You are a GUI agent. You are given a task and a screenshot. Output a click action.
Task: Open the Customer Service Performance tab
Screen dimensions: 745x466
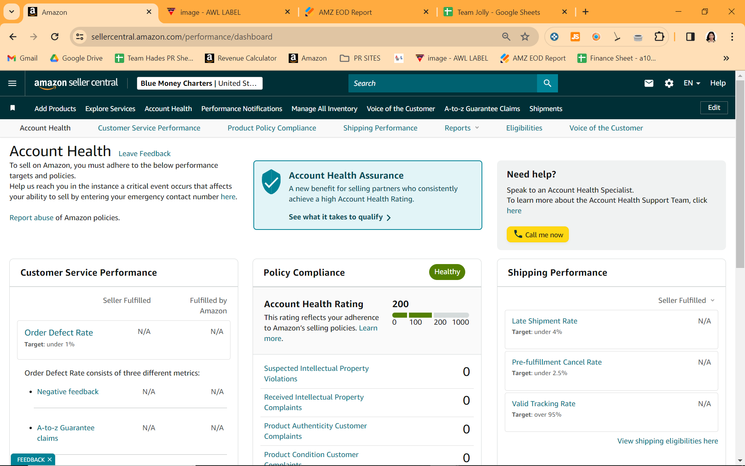pyautogui.click(x=149, y=128)
